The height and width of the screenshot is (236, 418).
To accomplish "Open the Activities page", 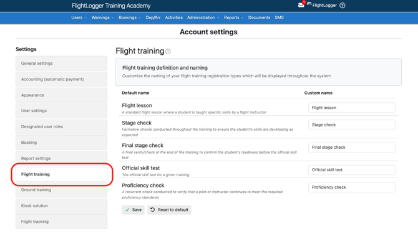I will click(174, 17).
